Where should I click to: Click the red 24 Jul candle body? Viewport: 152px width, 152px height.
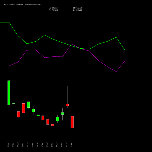click(x=67, y=105)
